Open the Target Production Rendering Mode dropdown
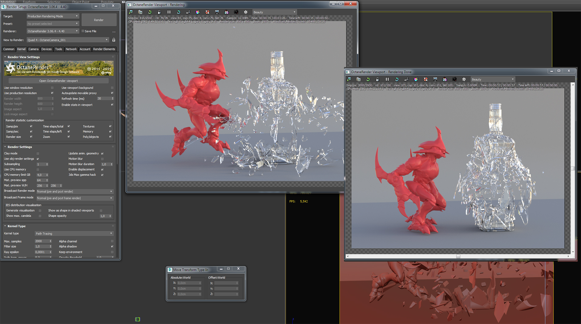Image resolution: width=581 pixels, height=324 pixels. click(x=53, y=16)
